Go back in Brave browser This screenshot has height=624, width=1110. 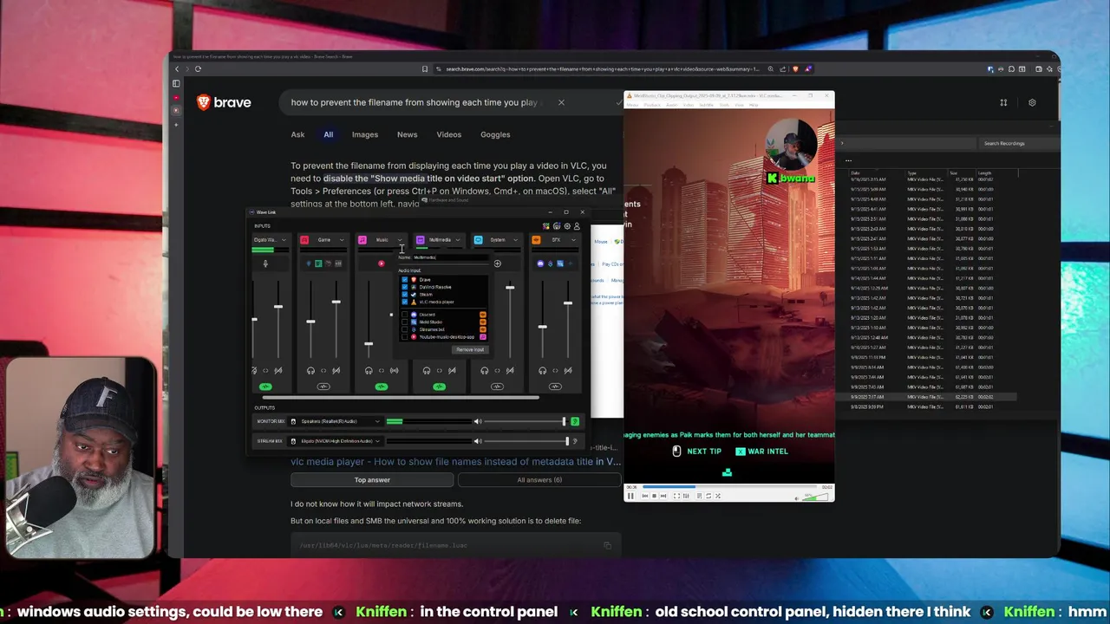click(x=177, y=68)
